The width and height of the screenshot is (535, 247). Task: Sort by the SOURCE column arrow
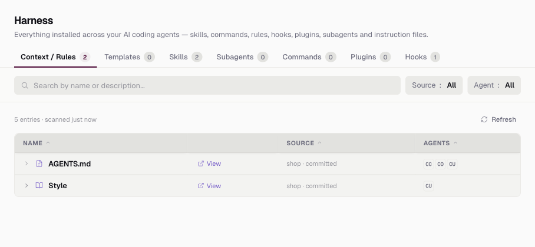point(320,143)
